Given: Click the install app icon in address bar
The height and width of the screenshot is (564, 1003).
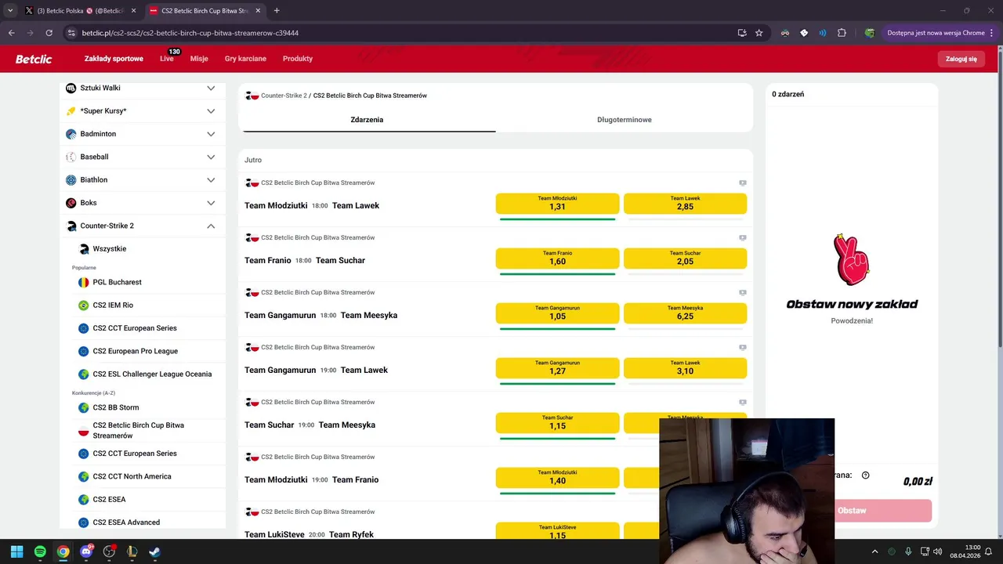Looking at the screenshot, I should coord(742,33).
